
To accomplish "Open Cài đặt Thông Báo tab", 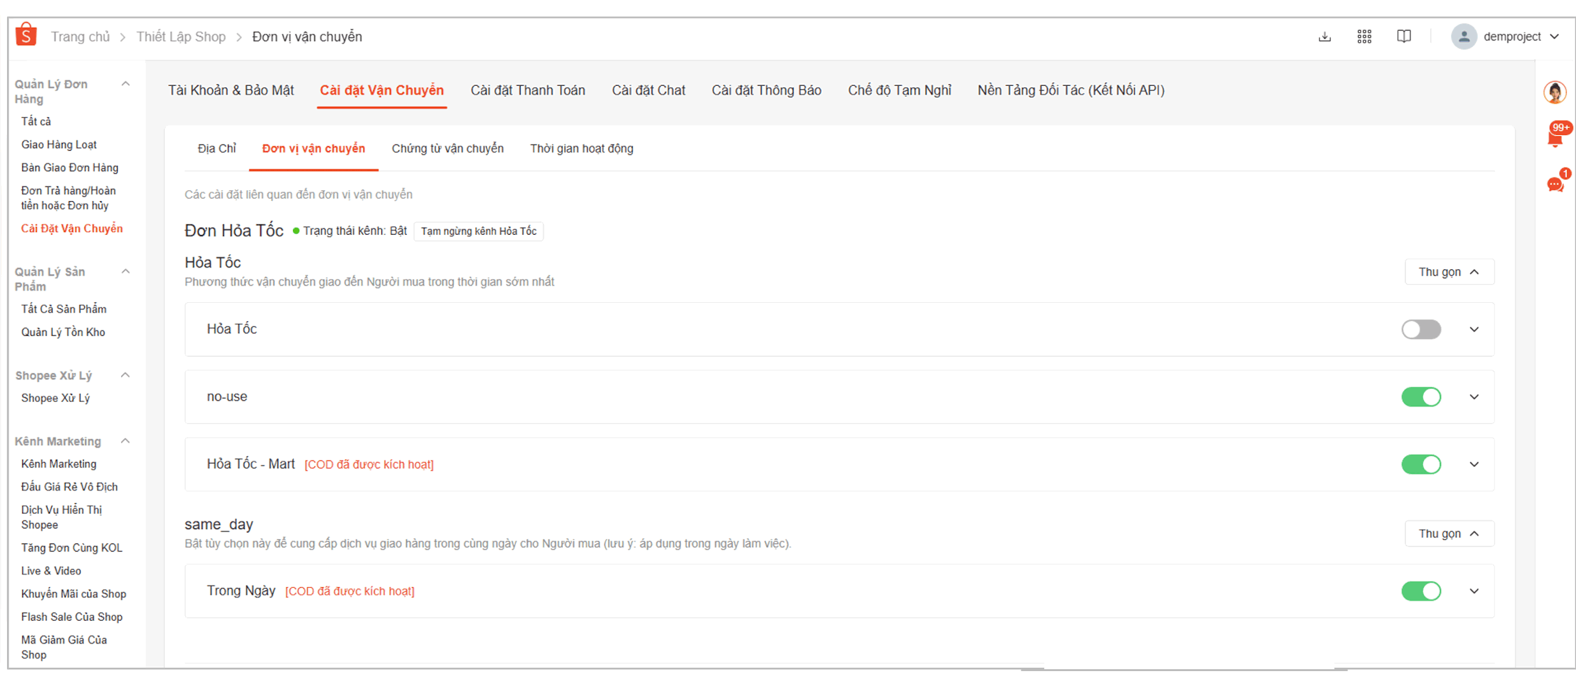I will 766,90.
